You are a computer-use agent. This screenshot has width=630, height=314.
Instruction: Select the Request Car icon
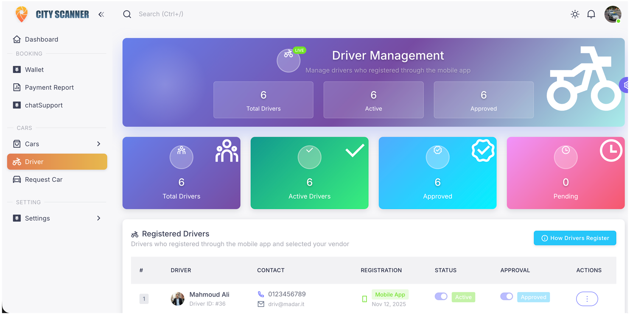pos(17,179)
